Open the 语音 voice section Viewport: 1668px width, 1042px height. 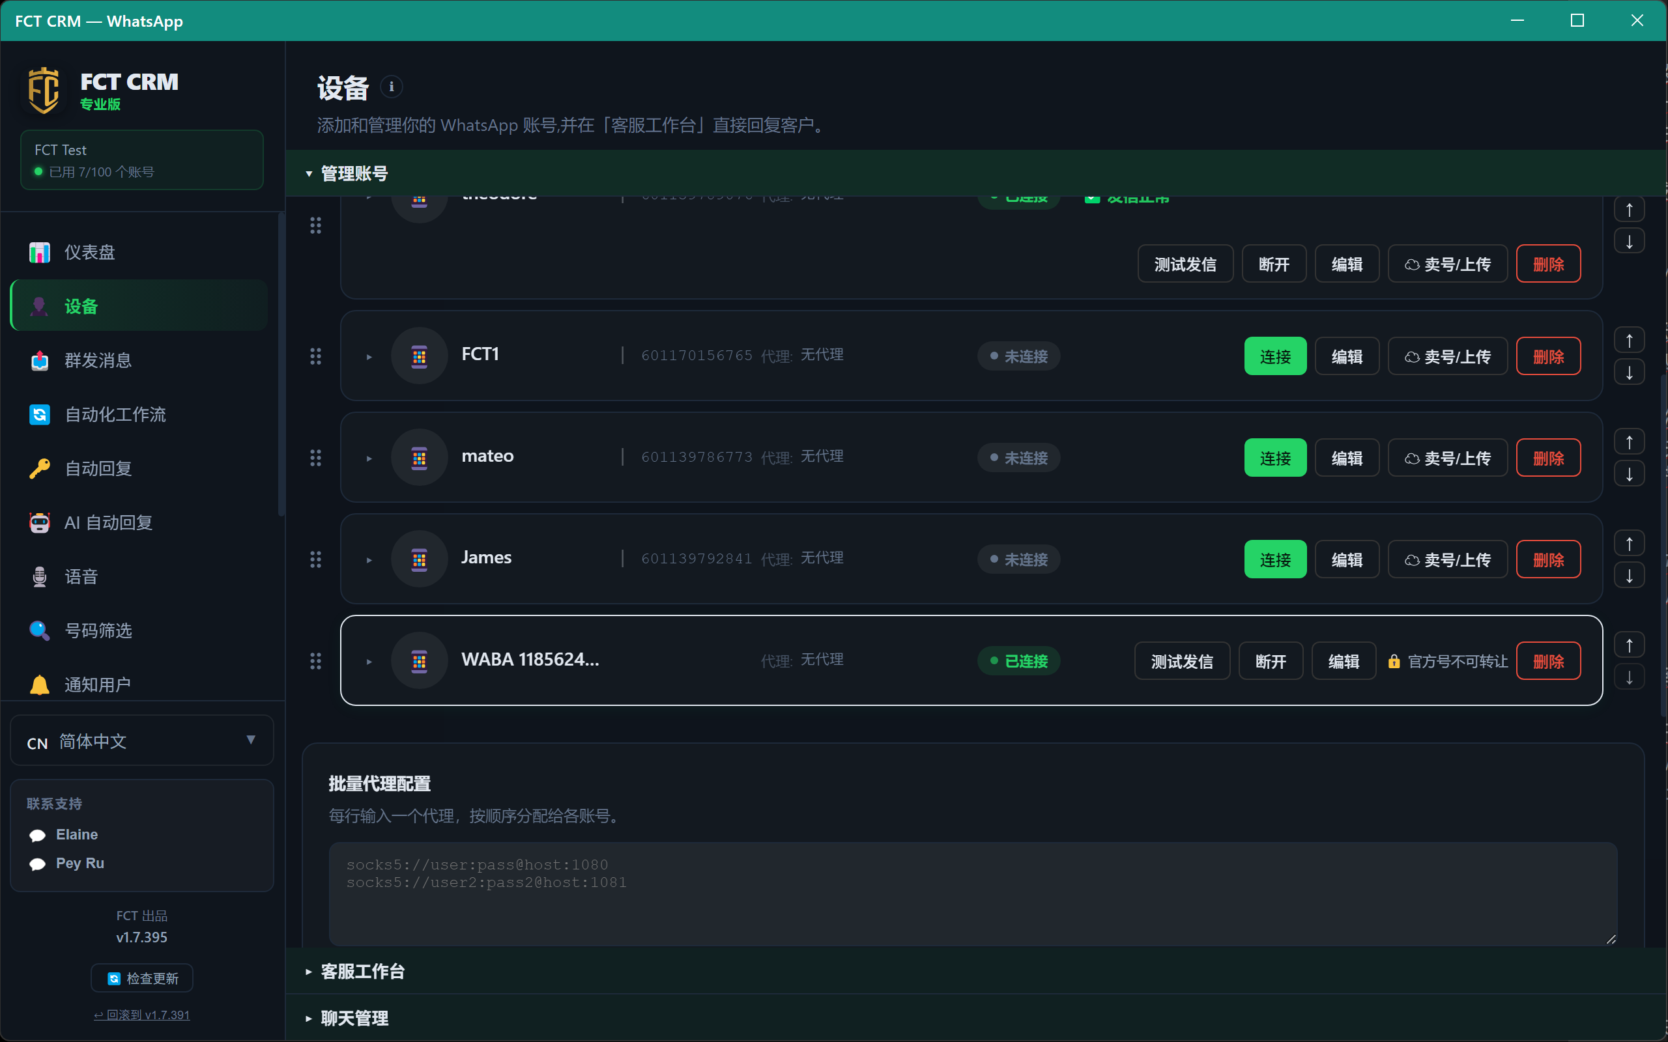139,577
